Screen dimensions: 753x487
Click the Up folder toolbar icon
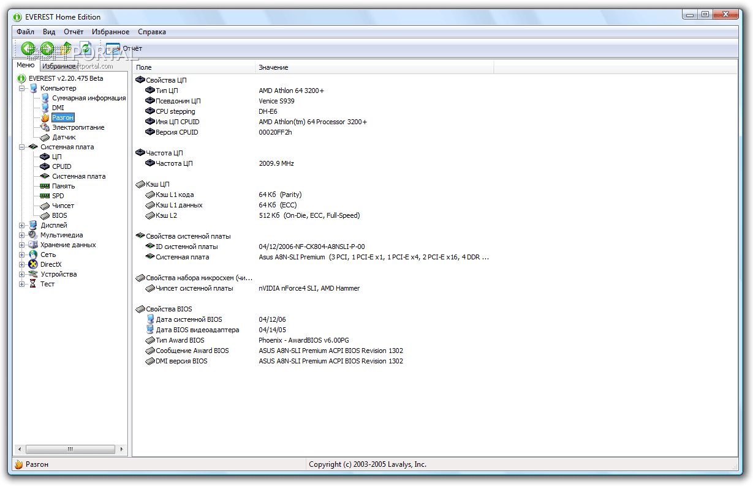pyautogui.click(x=66, y=48)
